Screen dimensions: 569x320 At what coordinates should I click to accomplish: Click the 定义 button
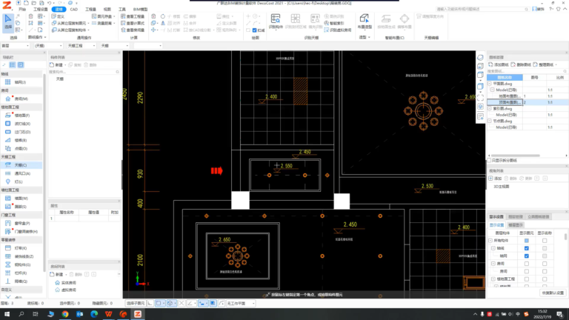58,16
